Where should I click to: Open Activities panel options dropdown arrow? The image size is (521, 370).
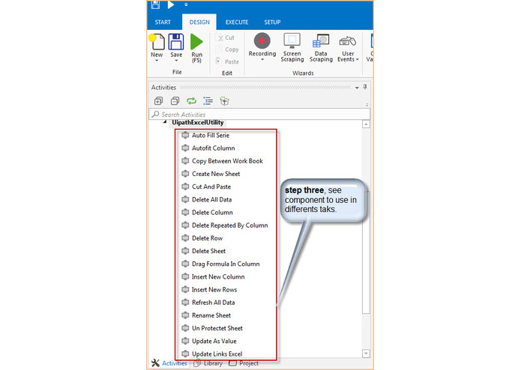[x=357, y=88]
